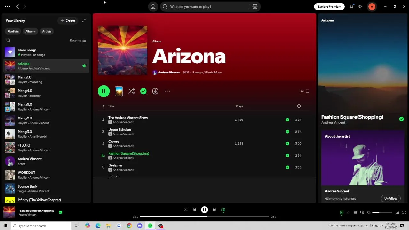Open the Browse icon in search bar

pos(255,7)
